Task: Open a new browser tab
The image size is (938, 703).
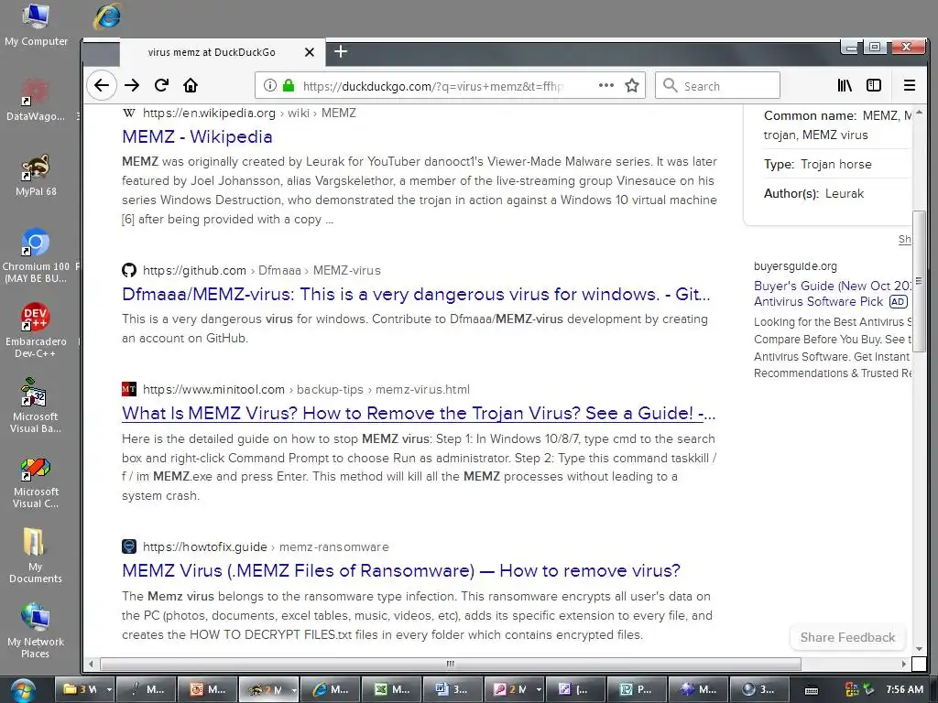Action: [x=341, y=51]
